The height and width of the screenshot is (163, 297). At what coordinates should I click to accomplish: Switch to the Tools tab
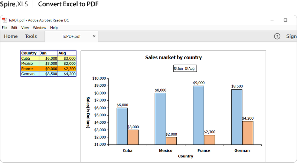click(31, 36)
